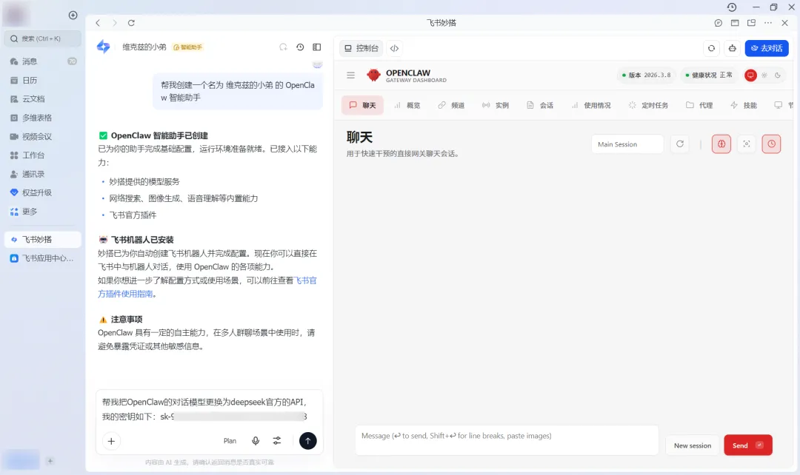
Task: Click the New session button
Action: (x=693, y=445)
